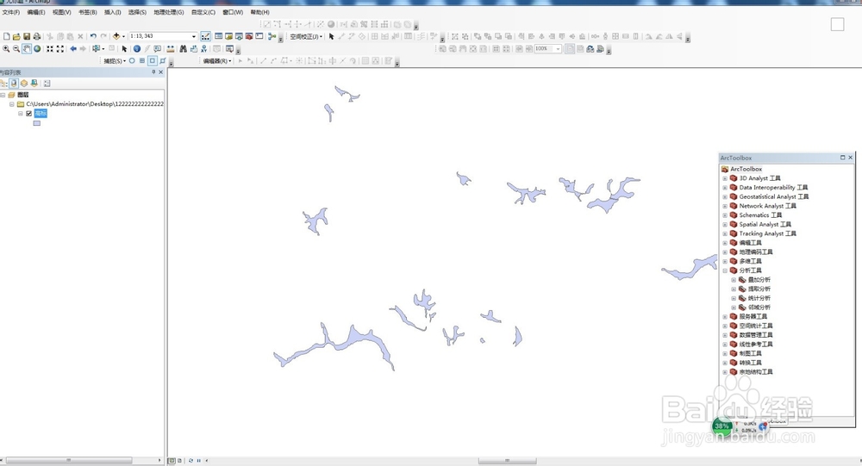The height and width of the screenshot is (466, 862).
Task: Collapse the 分析工具 toolbox node
Action: coord(725,270)
